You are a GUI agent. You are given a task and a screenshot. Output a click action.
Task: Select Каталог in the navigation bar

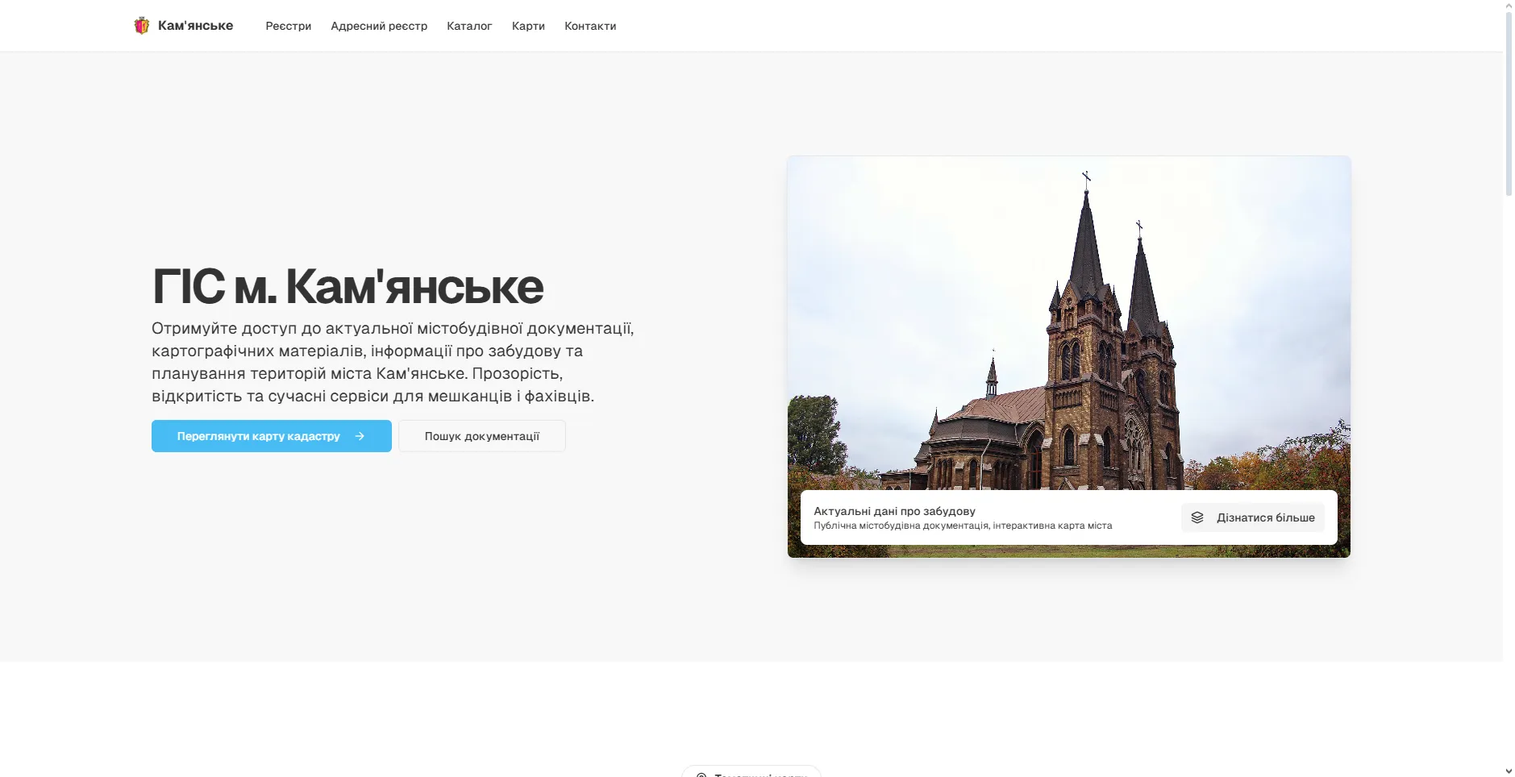[x=469, y=26]
